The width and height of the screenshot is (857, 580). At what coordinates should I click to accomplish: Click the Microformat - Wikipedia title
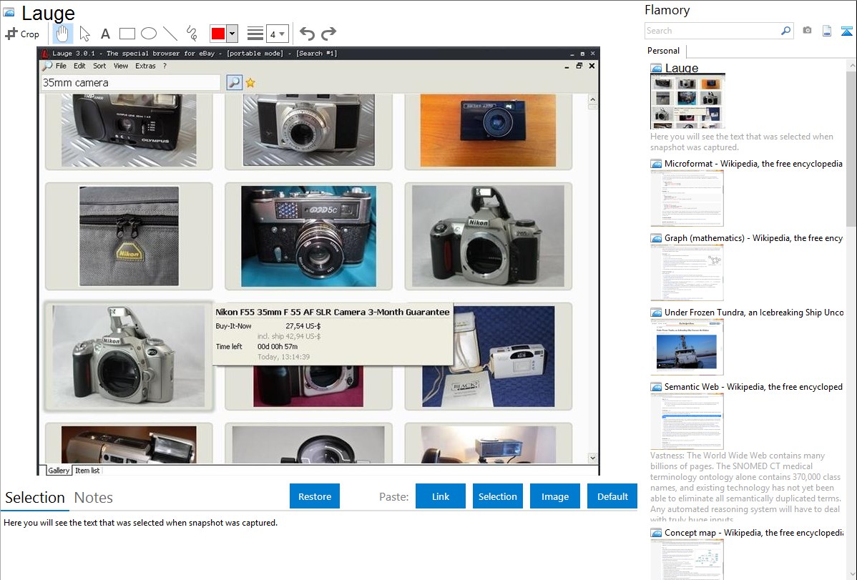coord(753,164)
